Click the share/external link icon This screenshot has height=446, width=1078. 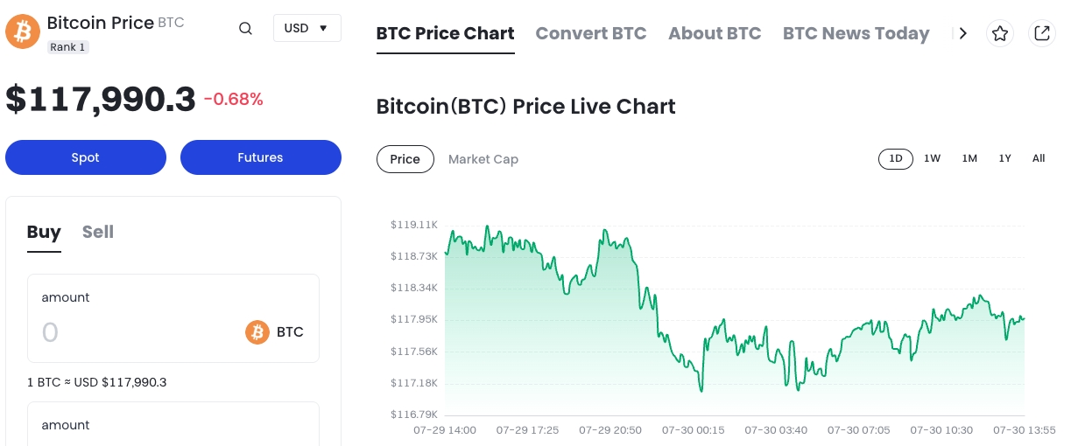1042,33
